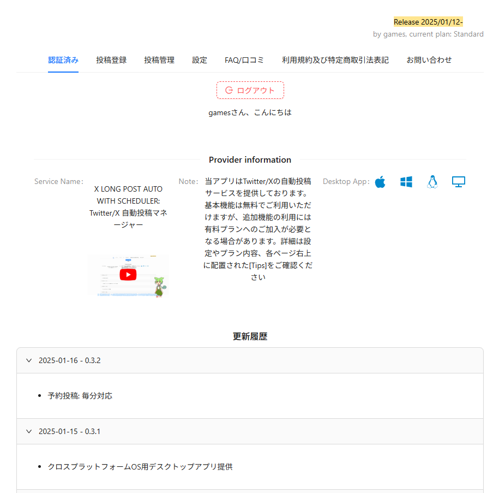
Task: Go to the お問い合わせ tab
Action: 429,60
